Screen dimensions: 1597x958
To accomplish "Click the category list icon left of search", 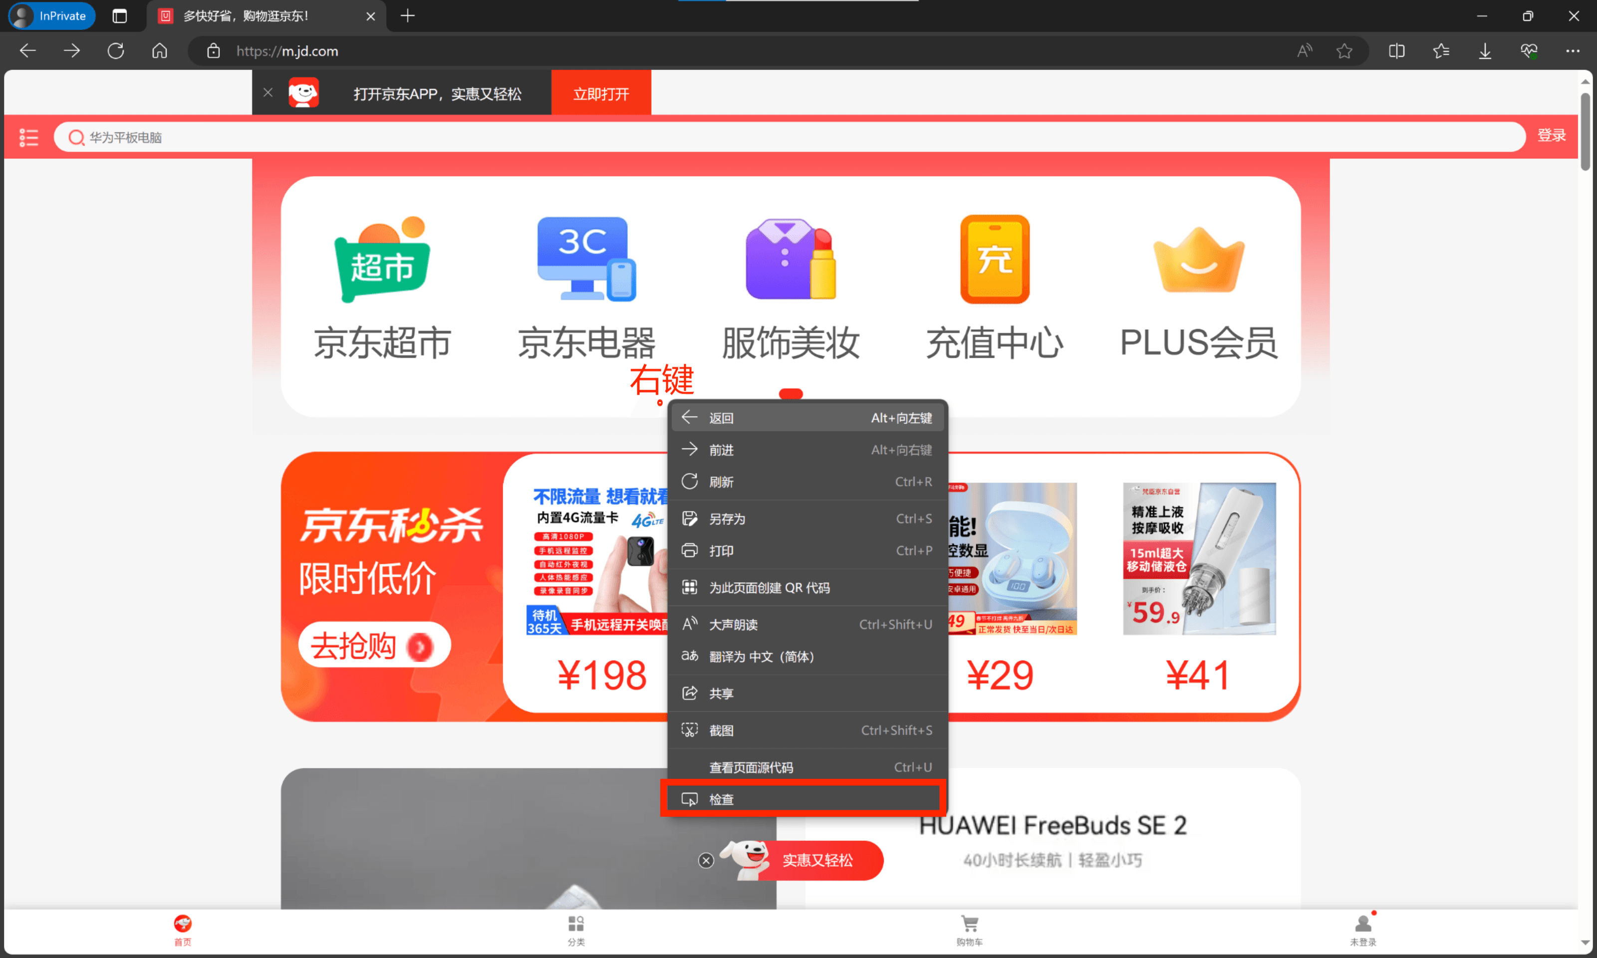I will point(28,137).
